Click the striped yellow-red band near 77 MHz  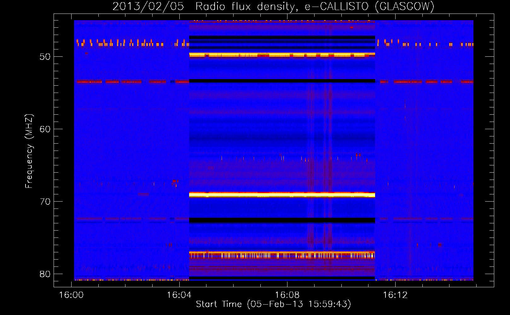[x=282, y=255]
